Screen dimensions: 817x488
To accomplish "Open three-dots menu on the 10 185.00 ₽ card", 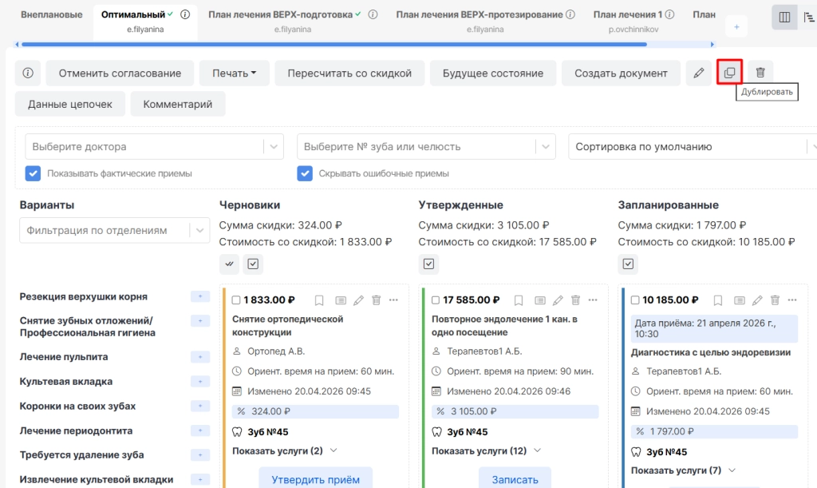I will [792, 300].
